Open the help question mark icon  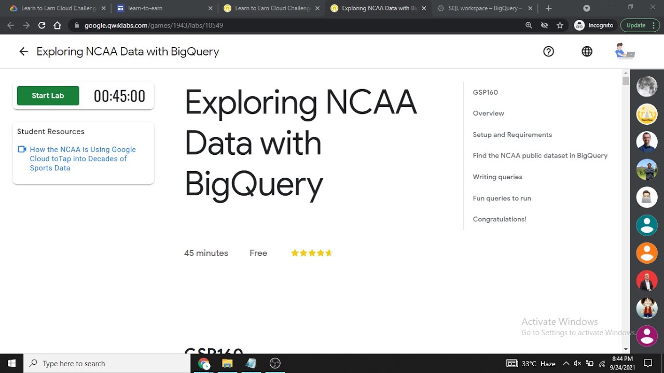click(x=548, y=51)
